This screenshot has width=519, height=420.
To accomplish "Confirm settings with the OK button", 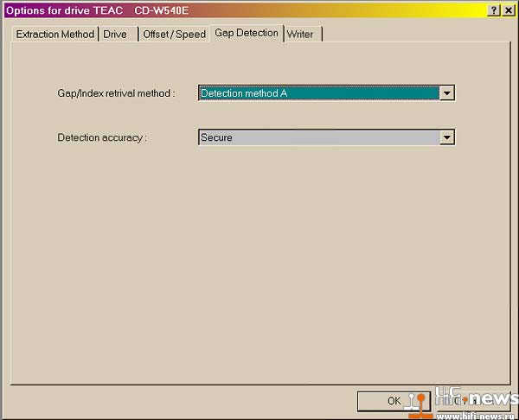I will click(394, 401).
